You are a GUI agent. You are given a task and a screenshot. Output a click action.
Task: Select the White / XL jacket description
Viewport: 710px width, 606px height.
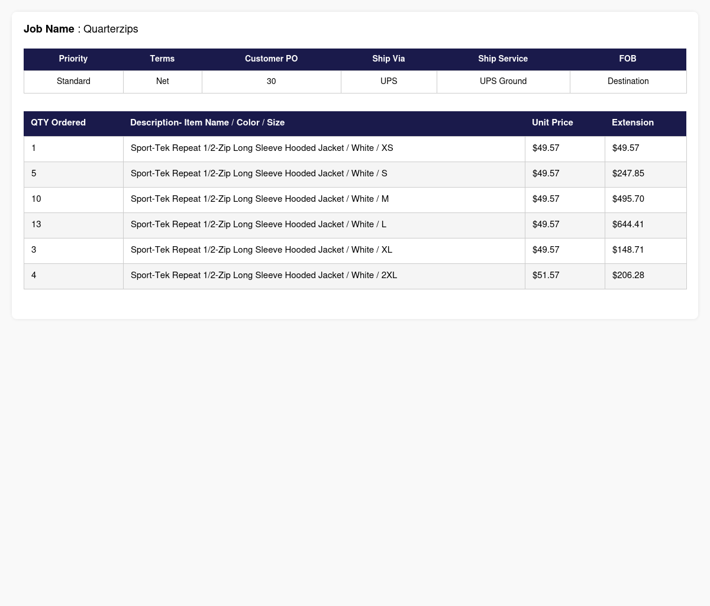tap(324, 250)
